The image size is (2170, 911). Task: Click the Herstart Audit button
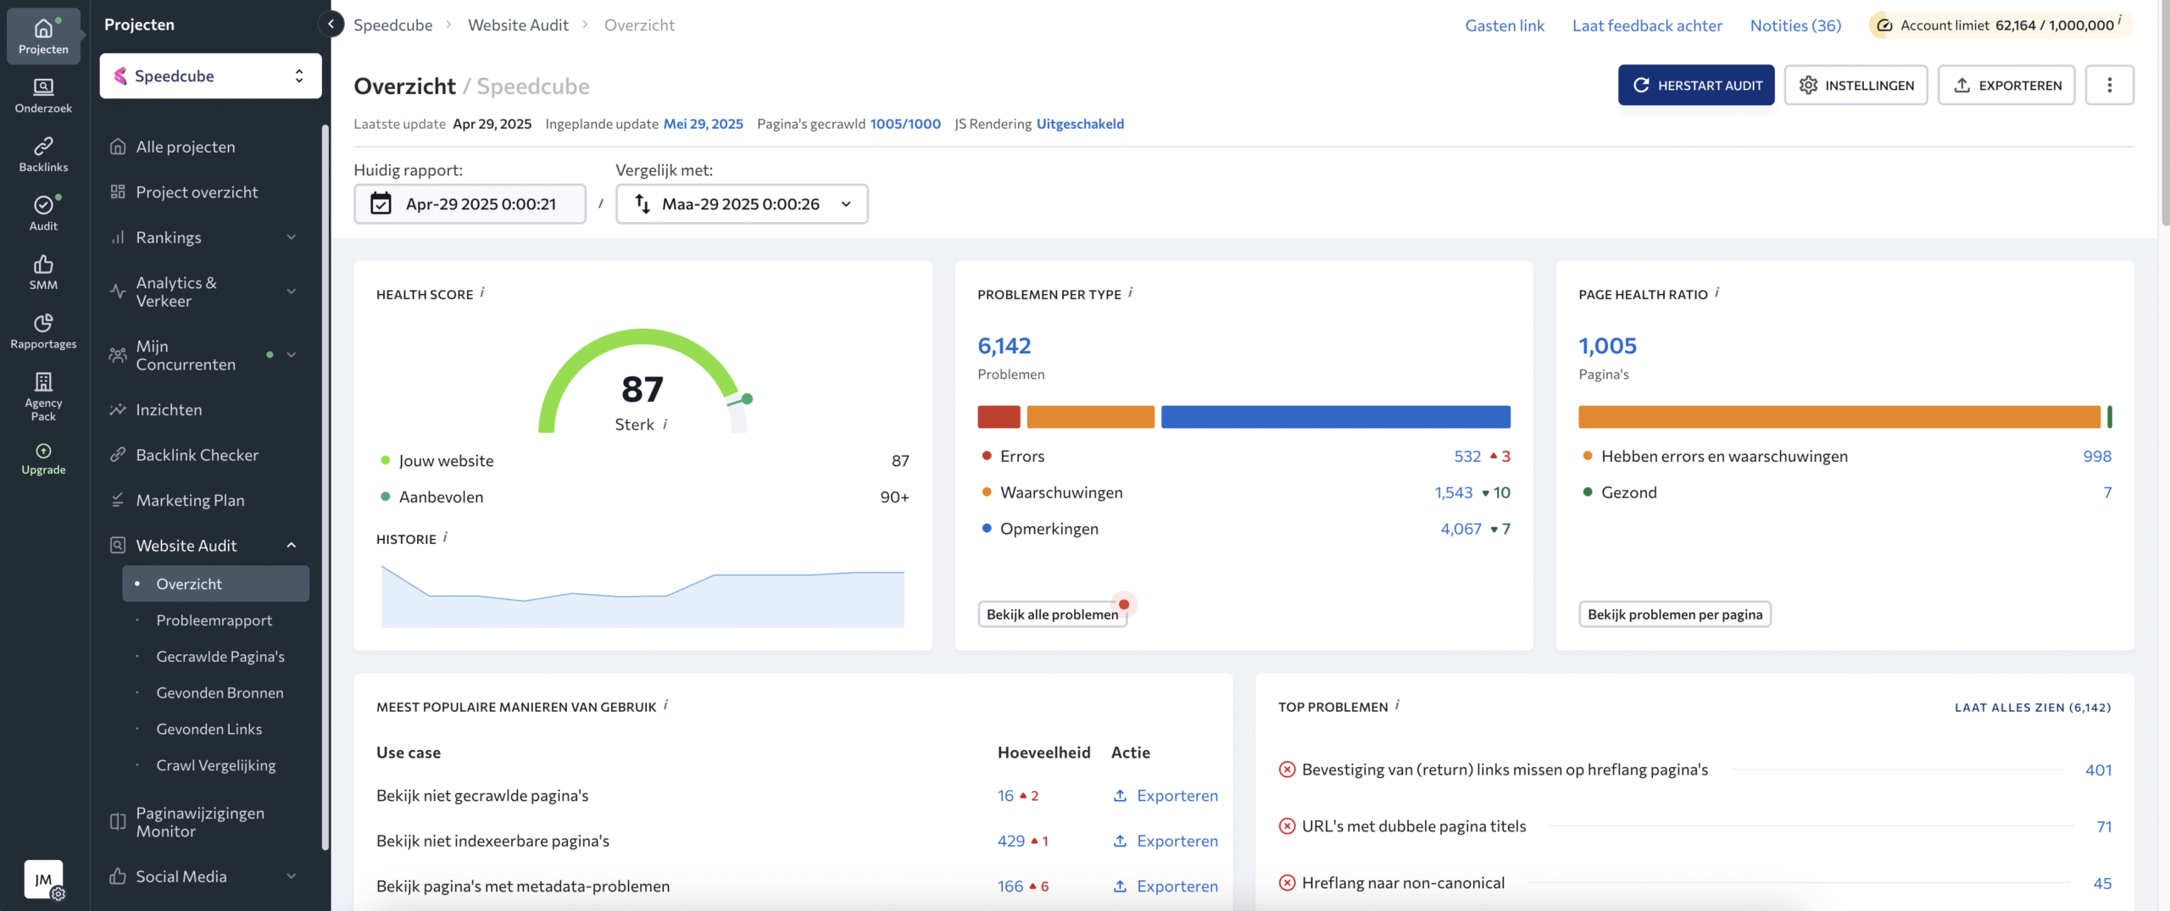[x=1695, y=85]
